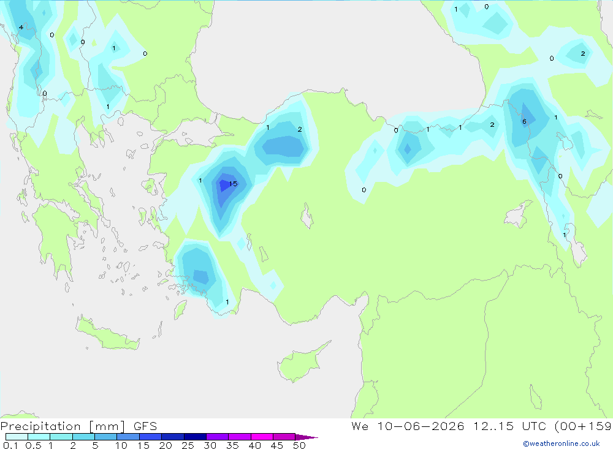613x449 pixels.
Task: Click the 5–10 mm legend color swatch
Action: pos(105,437)
